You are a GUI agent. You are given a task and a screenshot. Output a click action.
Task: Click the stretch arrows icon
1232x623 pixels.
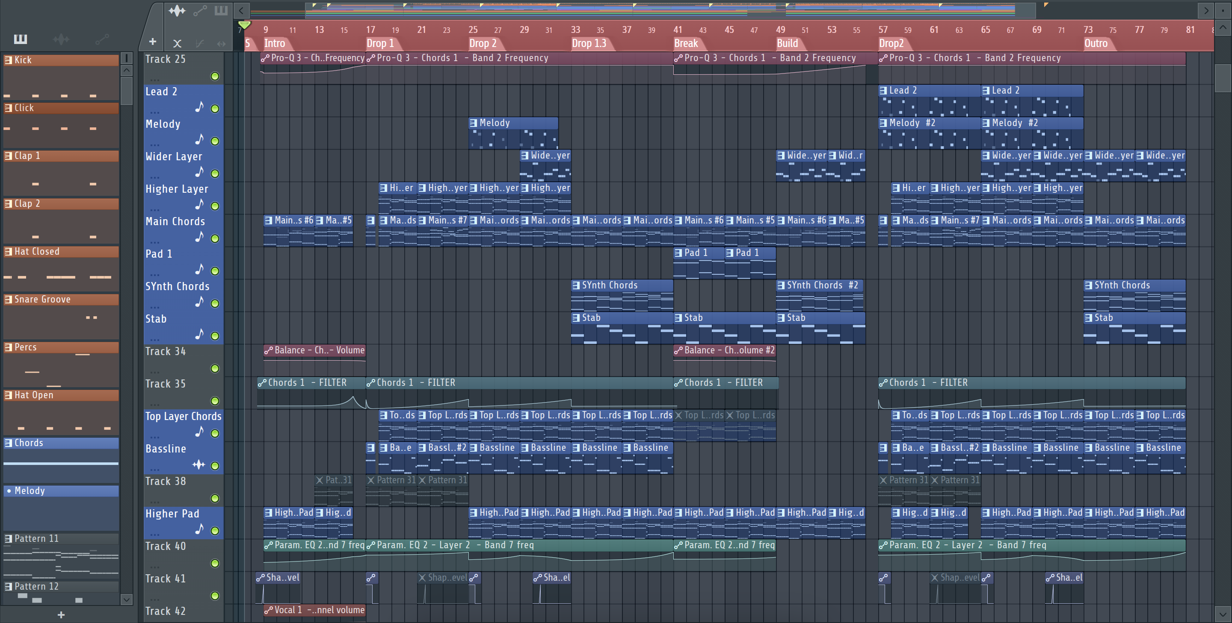click(x=221, y=44)
